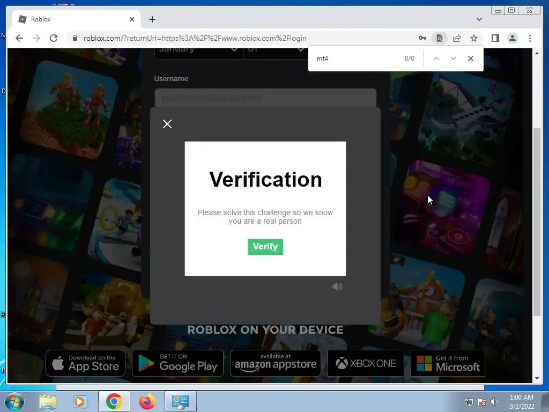Open Windows Explorer from taskbar
Screen dimensions: 549x412
(48, 401)
